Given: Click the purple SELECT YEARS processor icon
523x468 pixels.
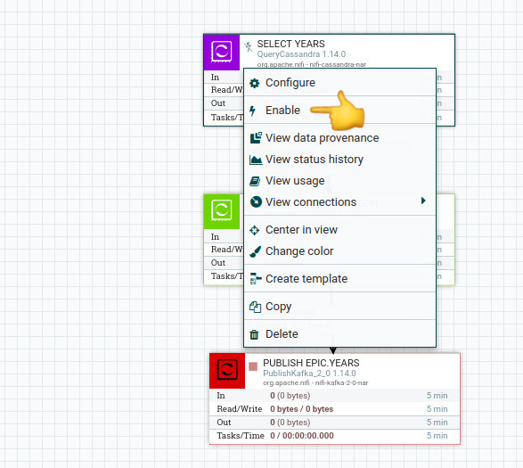Looking at the screenshot, I should point(222,52).
